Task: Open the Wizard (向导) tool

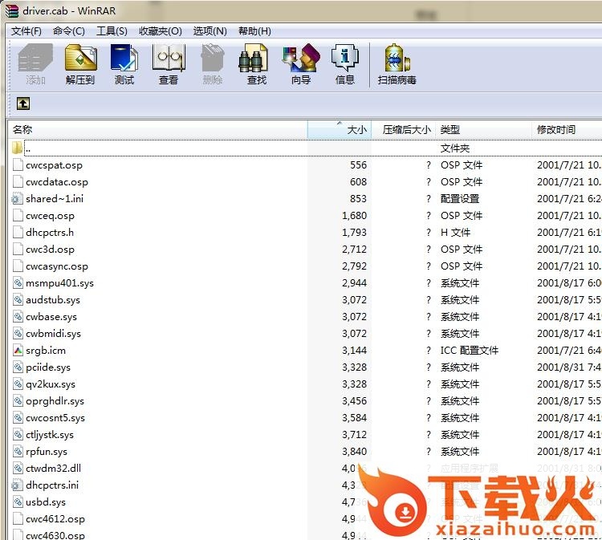Action: (x=301, y=58)
